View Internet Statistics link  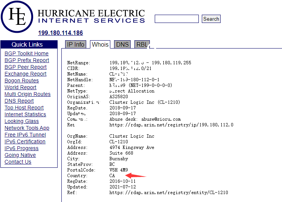(25, 114)
